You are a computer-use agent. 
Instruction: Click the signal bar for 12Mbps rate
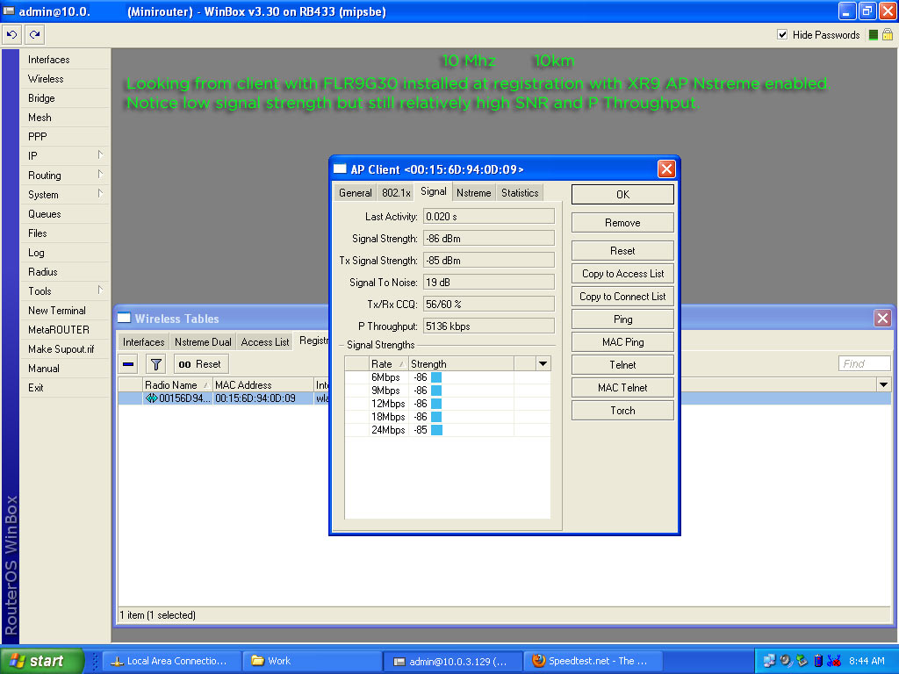436,404
